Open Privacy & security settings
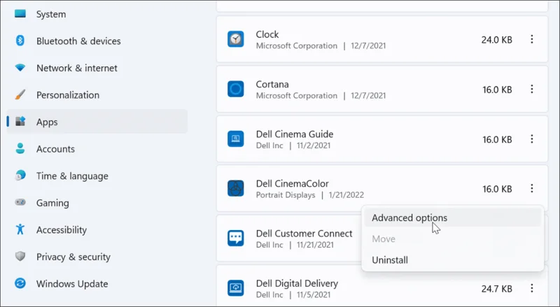 tap(73, 257)
